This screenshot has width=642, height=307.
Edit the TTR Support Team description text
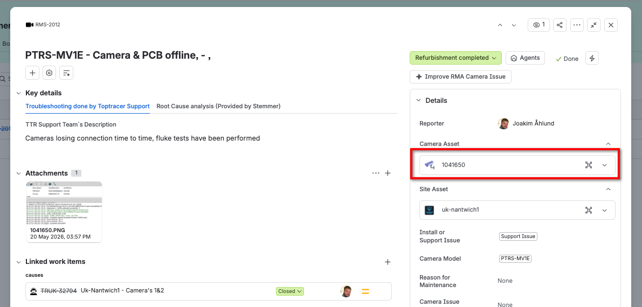pos(142,138)
